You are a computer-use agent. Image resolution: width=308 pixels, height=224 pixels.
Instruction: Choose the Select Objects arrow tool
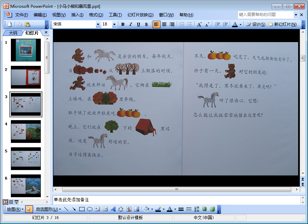pyautogui.click(x=29, y=209)
